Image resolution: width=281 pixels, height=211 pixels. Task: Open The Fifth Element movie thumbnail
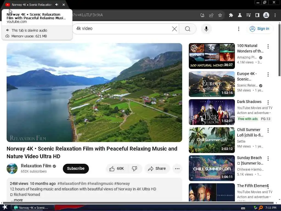point(212,192)
